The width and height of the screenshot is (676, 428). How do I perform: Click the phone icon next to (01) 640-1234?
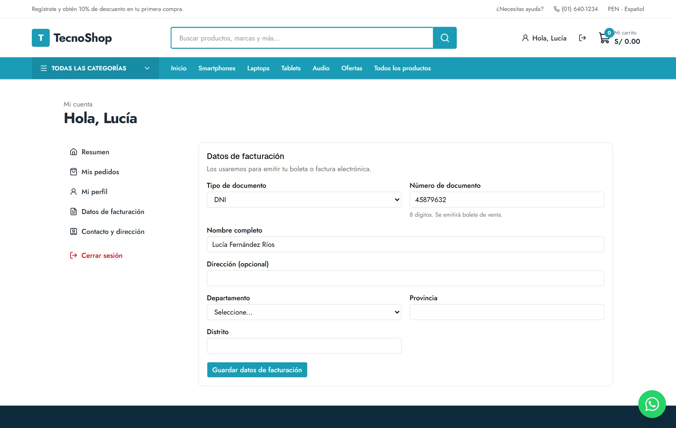point(557,9)
